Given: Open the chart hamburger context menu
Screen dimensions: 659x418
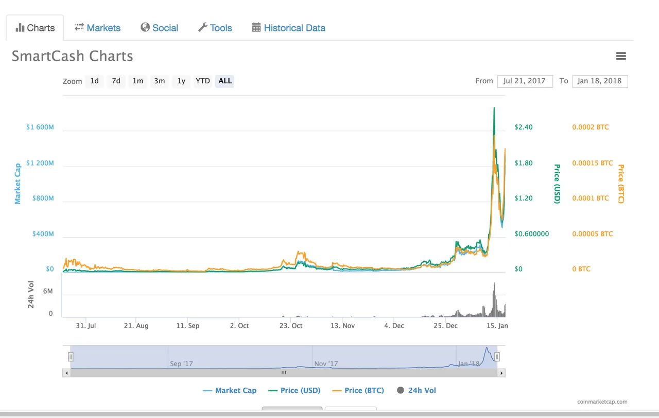Looking at the screenshot, I should (621, 56).
